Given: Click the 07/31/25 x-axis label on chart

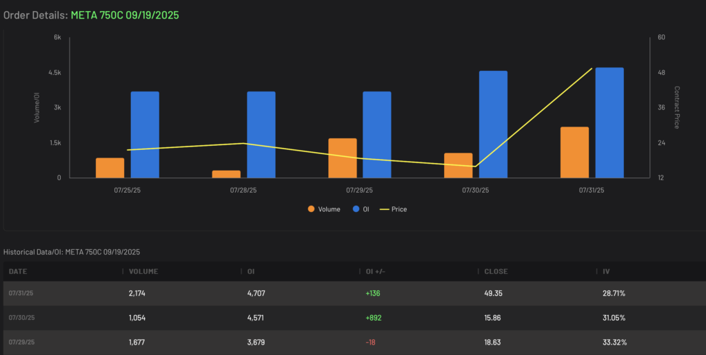Looking at the screenshot, I should coord(592,190).
